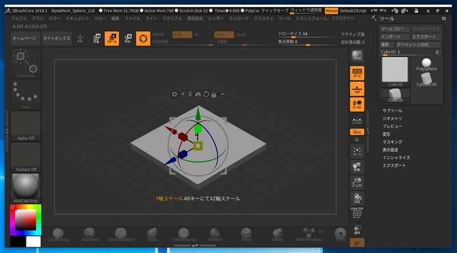
Task: Toggle Perspective (パース) view button
Action: point(357,73)
